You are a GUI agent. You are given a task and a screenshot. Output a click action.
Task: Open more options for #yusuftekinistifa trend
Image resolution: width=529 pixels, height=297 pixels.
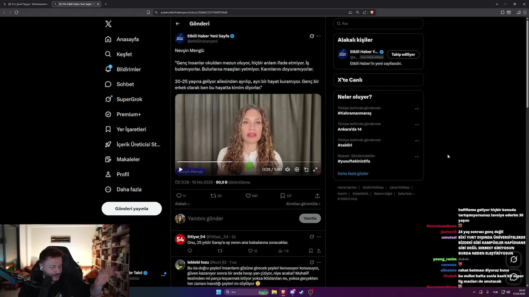[x=417, y=157]
